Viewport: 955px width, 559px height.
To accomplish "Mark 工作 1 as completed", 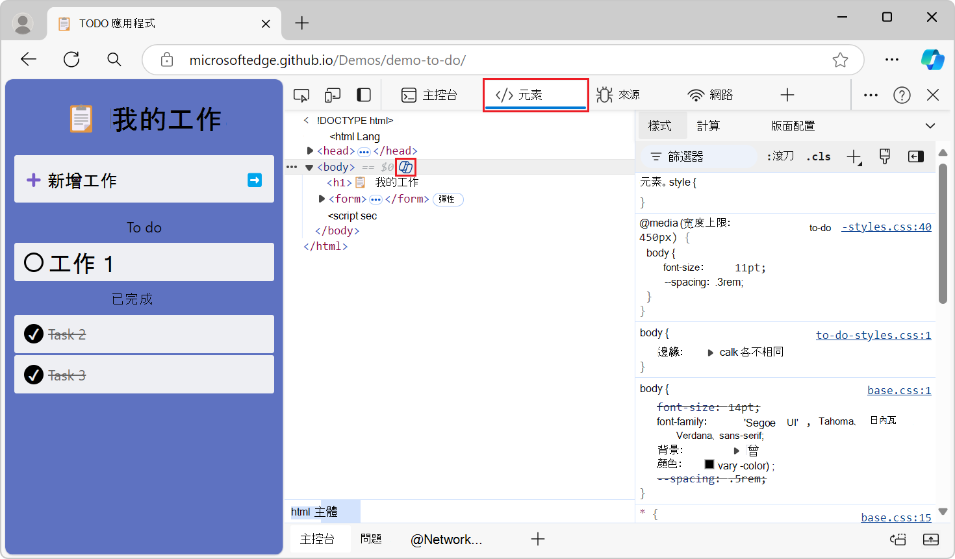I will click(x=33, y=262).
